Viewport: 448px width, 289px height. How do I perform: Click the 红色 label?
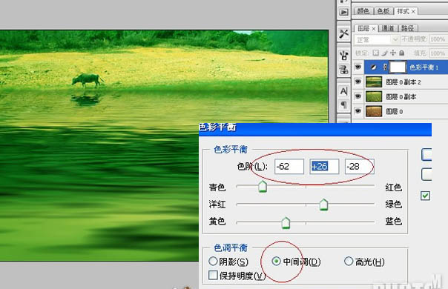[393, 187]
